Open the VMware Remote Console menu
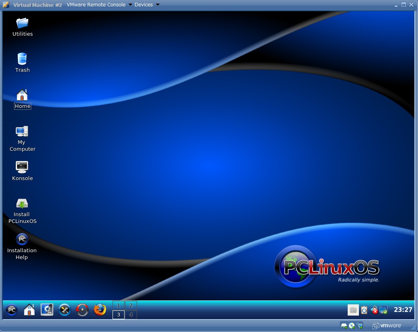418x332 pixels. tap(99, 4)
